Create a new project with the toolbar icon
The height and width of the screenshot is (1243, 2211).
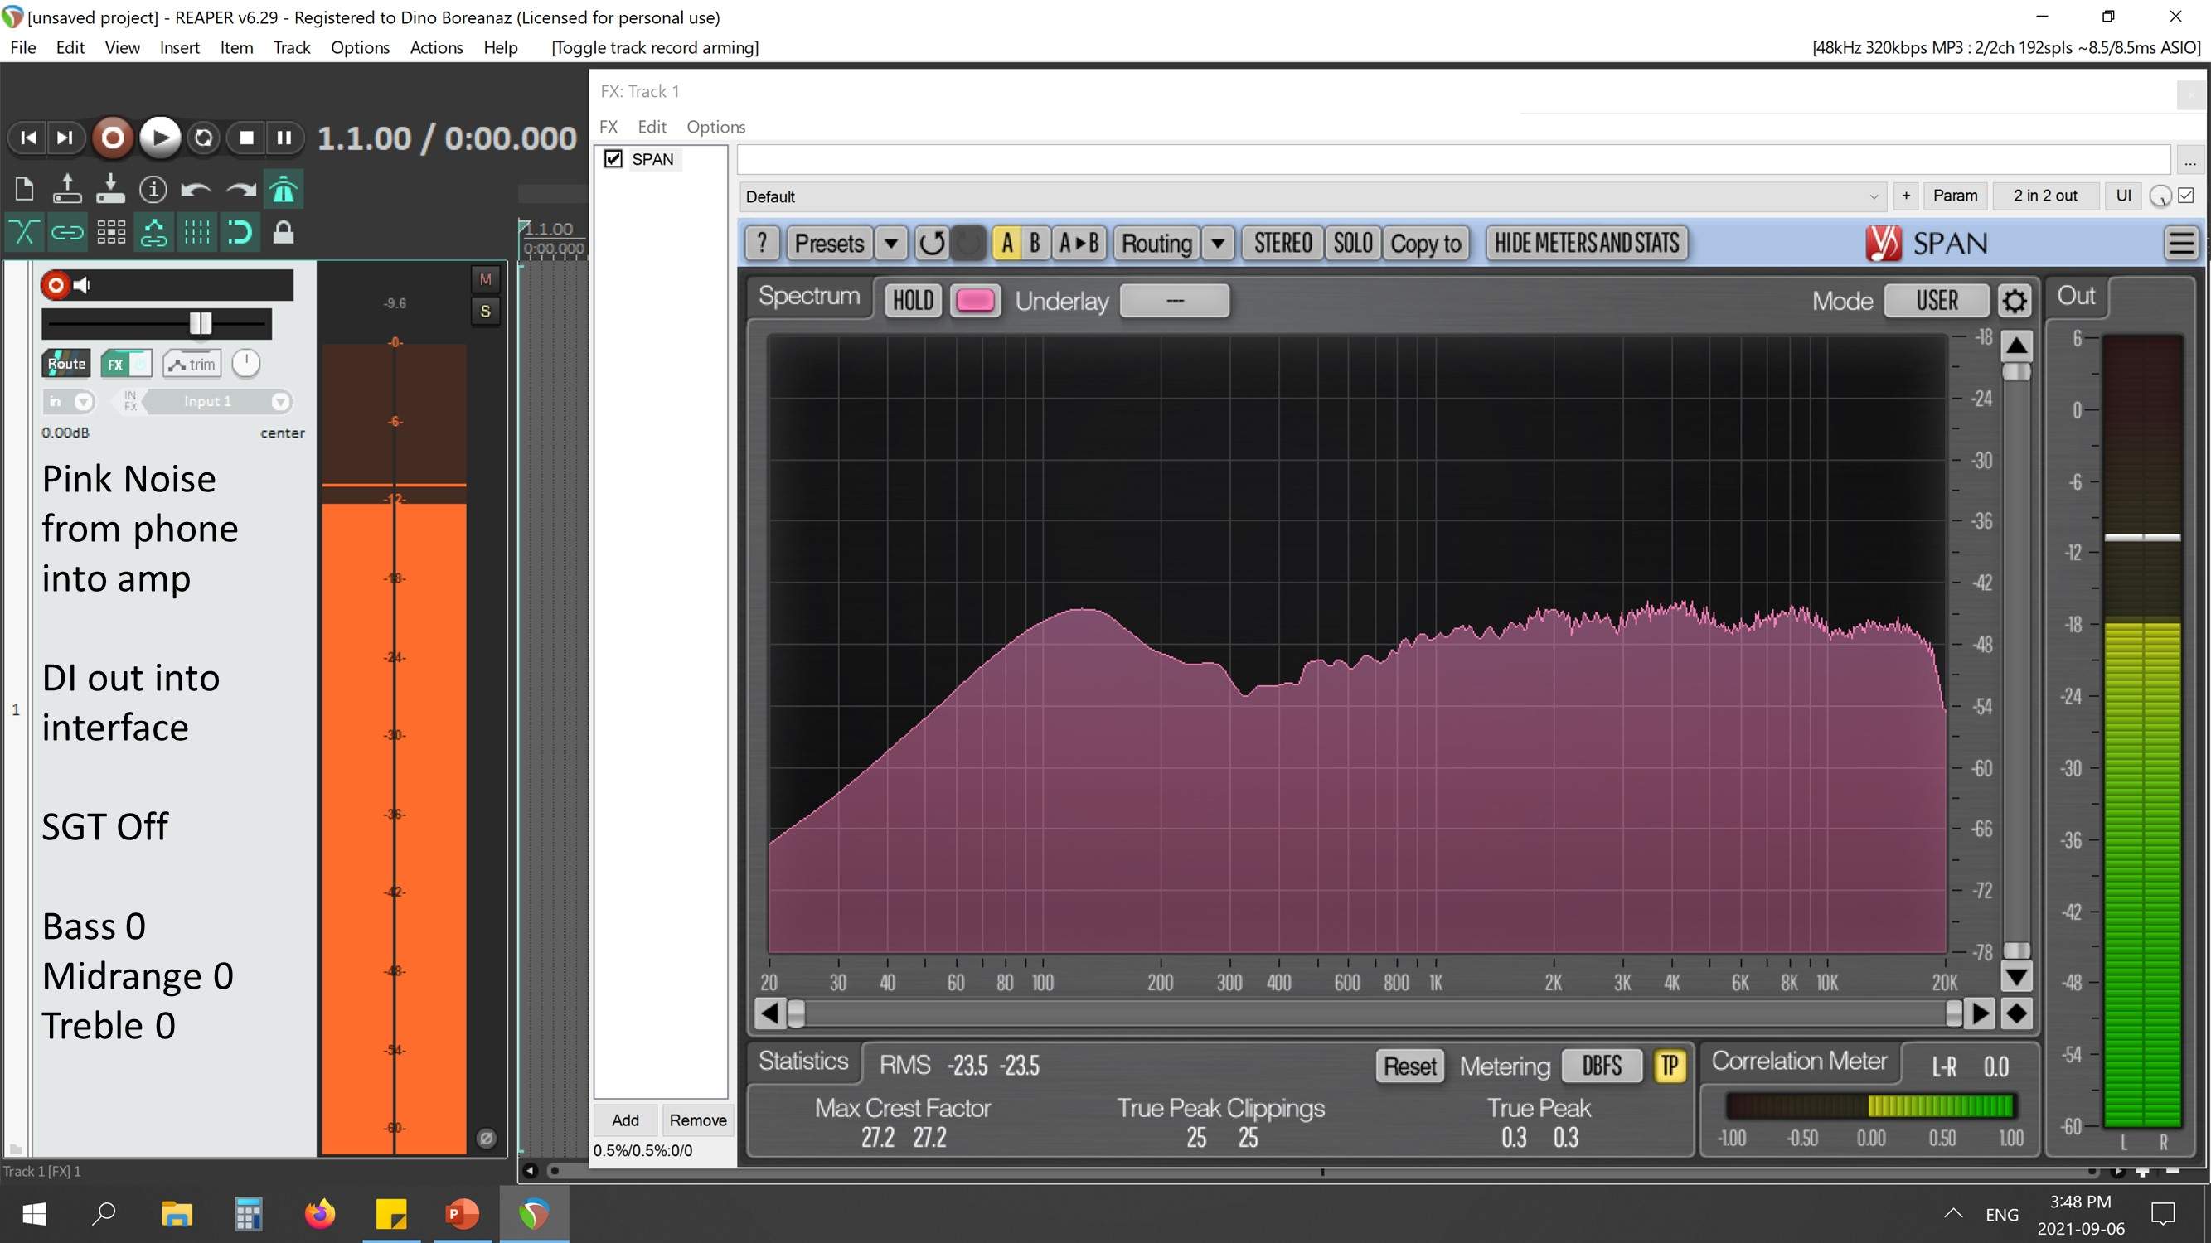click(x=24, y=189)
